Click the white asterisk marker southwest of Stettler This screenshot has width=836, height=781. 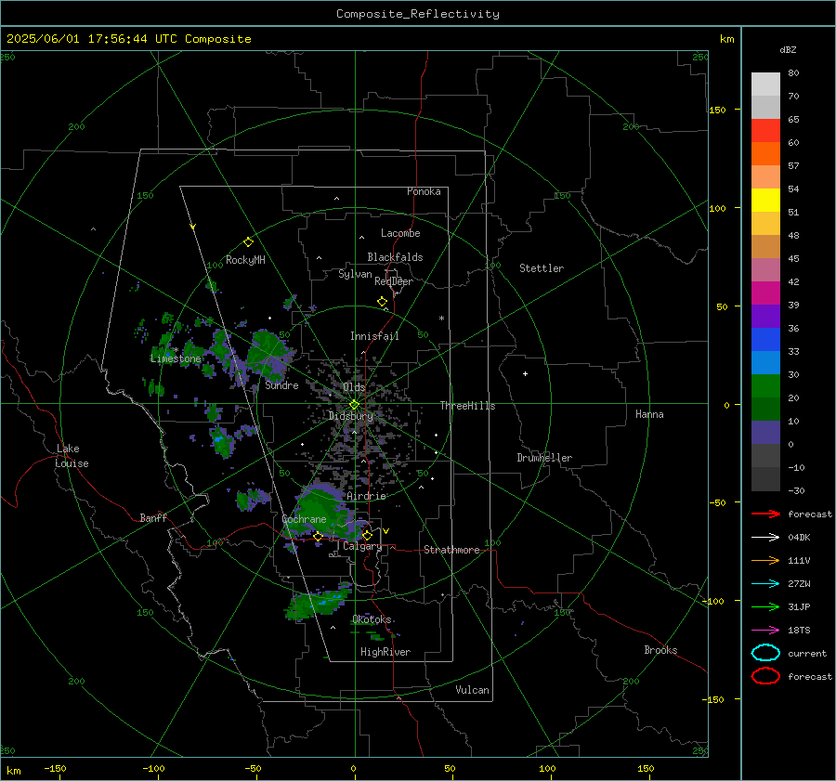(441, 319)
